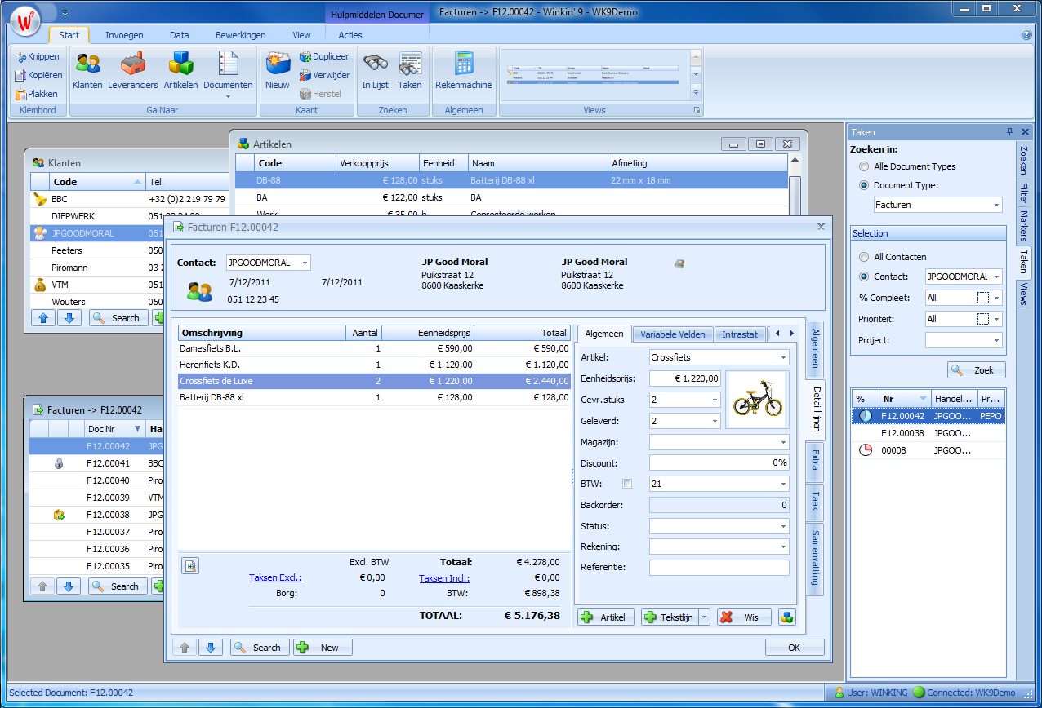Open Leveranciers from the ribbon

[132, 70]
